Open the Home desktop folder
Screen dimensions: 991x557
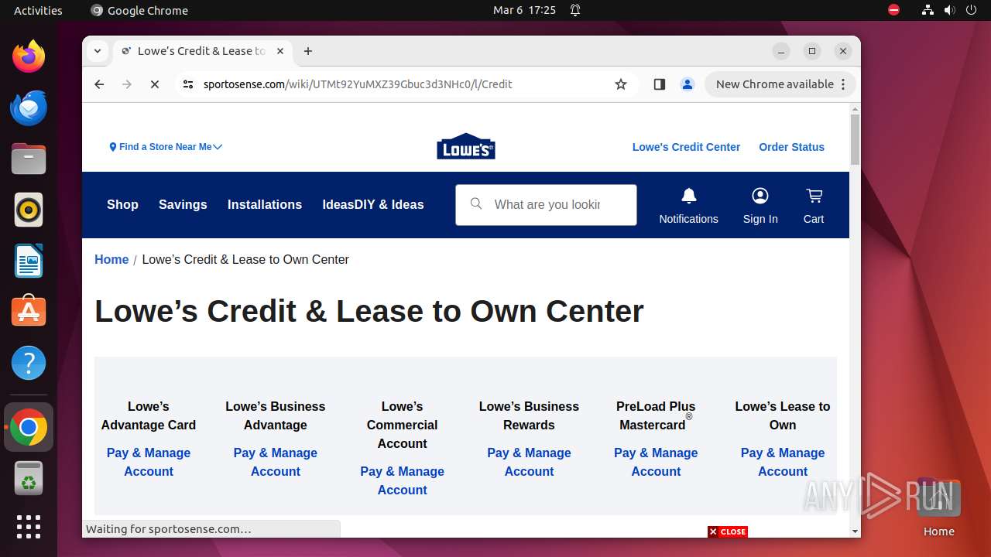click(x=938, y=508)
